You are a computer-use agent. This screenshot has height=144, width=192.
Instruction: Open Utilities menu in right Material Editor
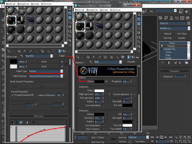point(115,10)
